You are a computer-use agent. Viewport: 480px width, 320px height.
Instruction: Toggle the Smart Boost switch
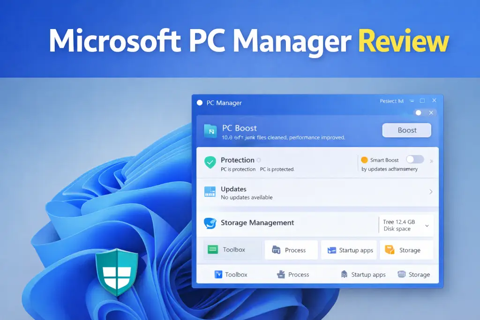414,159
